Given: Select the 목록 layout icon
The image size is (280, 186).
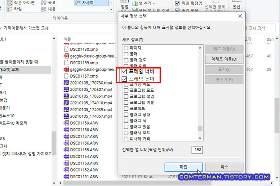Looking at the screenshot, I should [44, 3].
